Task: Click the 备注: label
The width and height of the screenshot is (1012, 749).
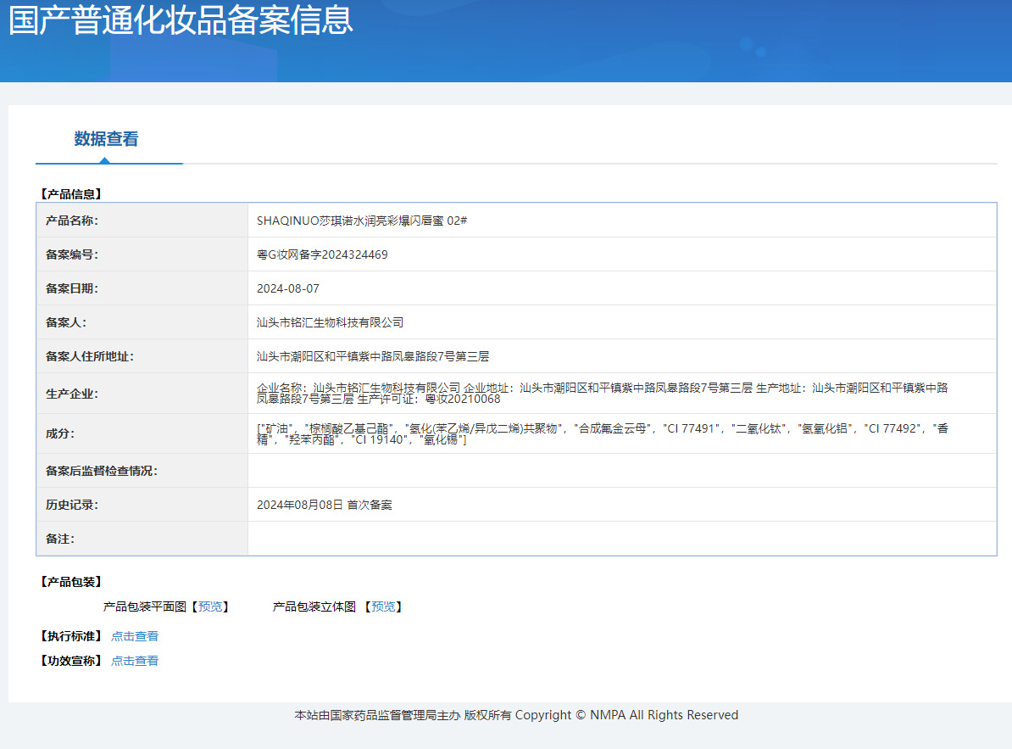Action: 60,539
